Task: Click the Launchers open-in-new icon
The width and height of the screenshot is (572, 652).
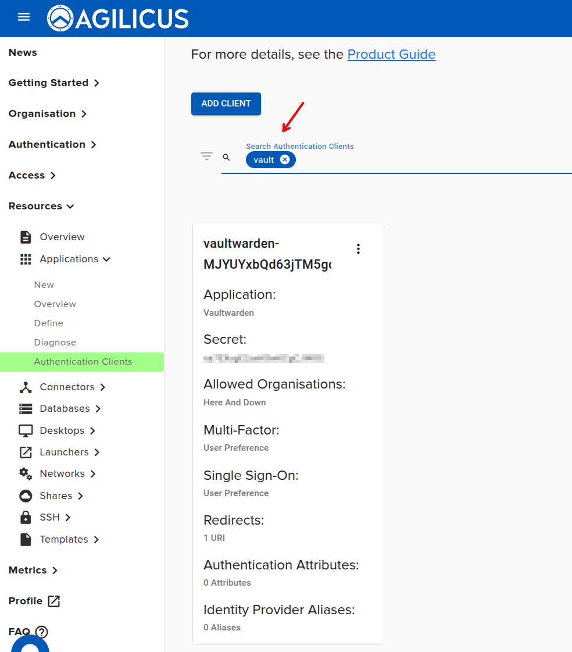Action: click(x=26, y=453)
